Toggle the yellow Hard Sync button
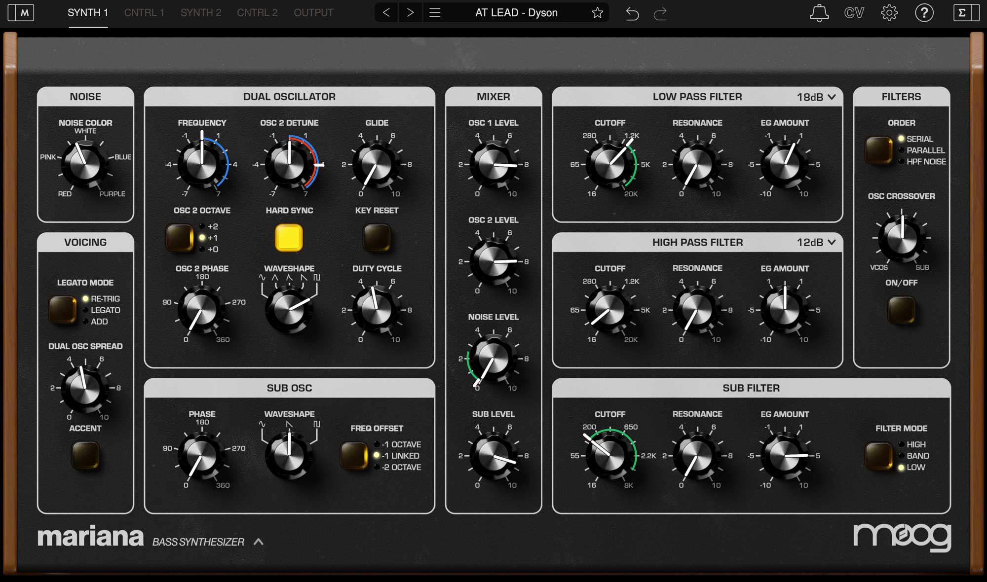 tap(289, 238)
